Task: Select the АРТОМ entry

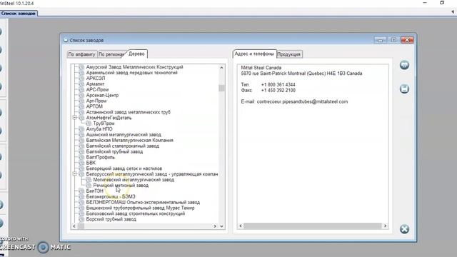Action: click(94, 106)
